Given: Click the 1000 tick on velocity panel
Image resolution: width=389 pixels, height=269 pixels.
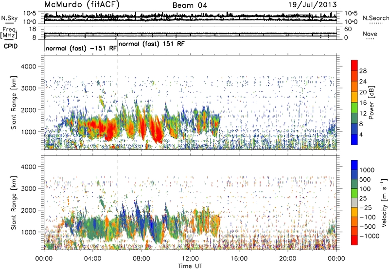Looking at the screenshot, I should tap(29, 232).
